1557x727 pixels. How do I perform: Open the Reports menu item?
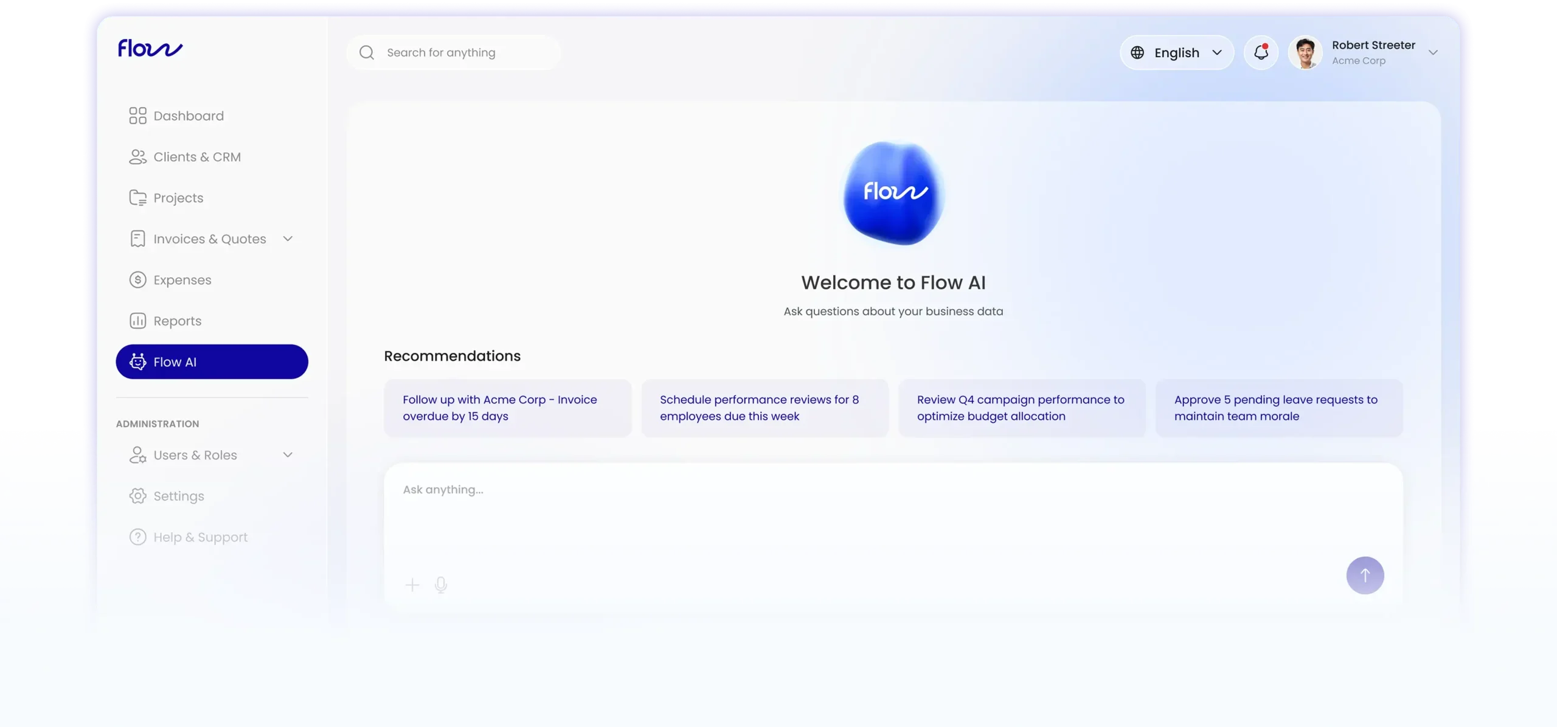[177, 321]
